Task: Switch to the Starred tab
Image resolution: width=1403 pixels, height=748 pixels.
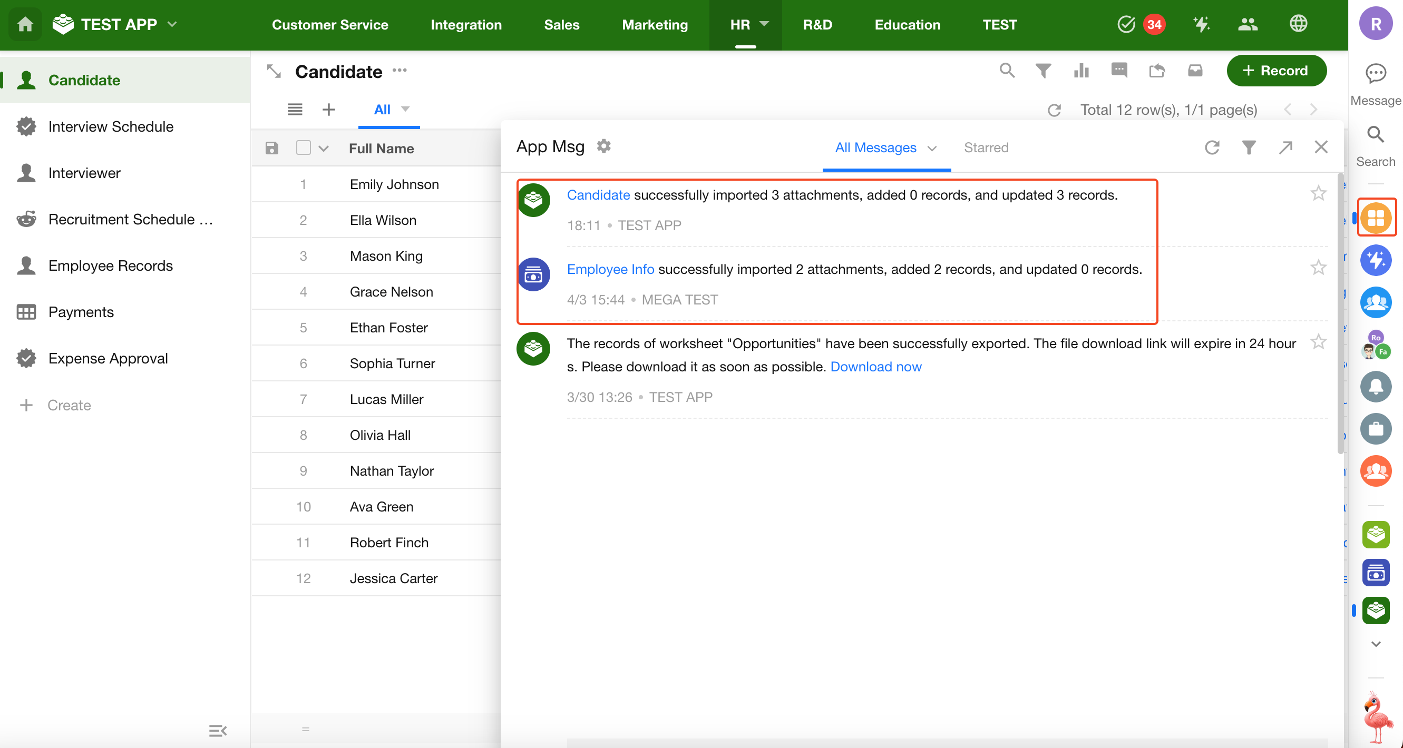Action: 986,147
